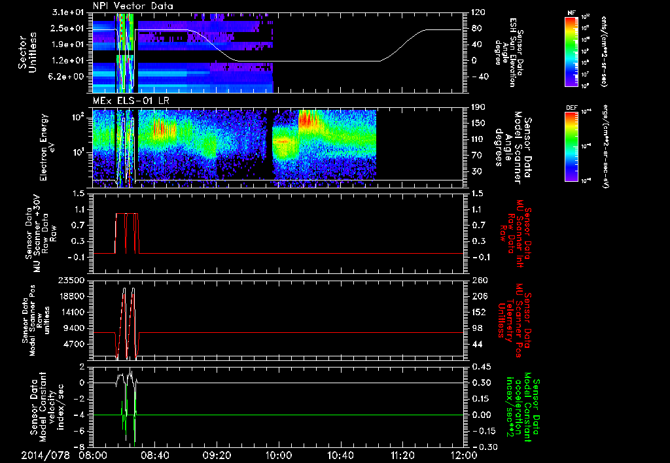
Task: Click the green "Model Constant acceleration" label
Action: pyautogui.click(x=521, y=407)
